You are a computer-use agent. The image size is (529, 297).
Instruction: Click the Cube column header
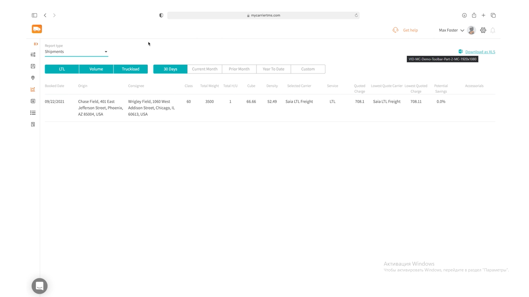pos(251,86)
